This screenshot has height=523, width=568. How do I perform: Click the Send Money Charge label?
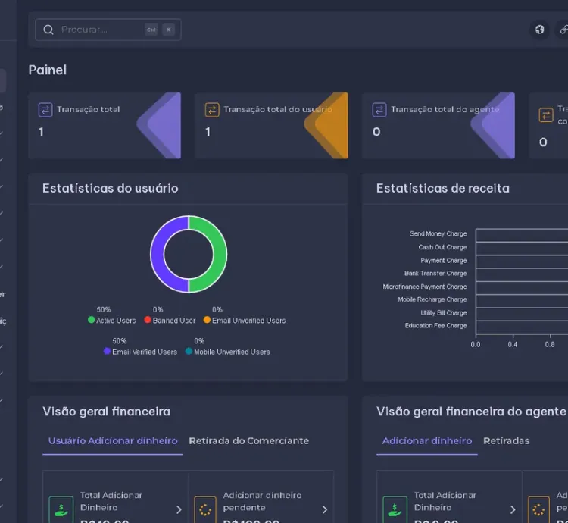tap(438, 233)
